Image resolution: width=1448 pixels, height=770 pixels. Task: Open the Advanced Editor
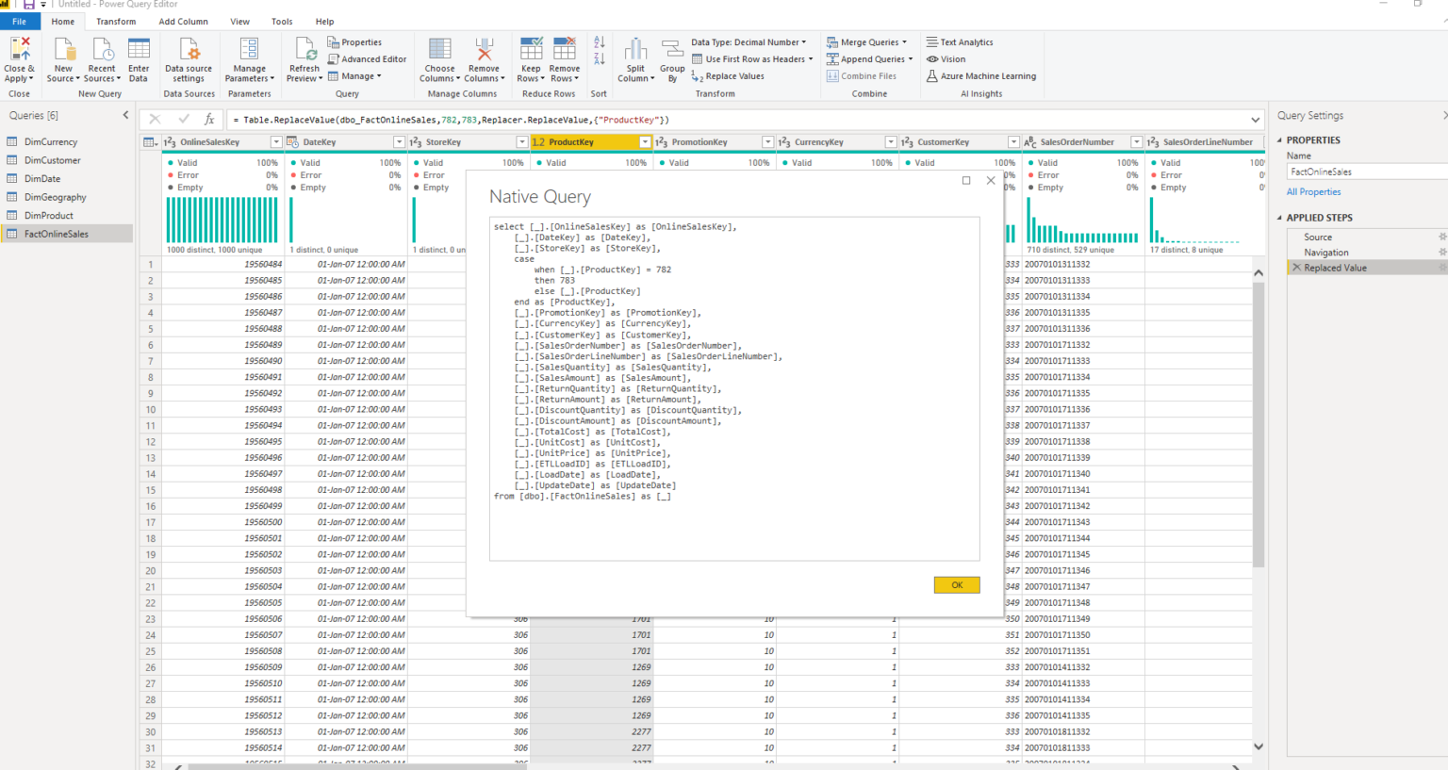(368, 57)
